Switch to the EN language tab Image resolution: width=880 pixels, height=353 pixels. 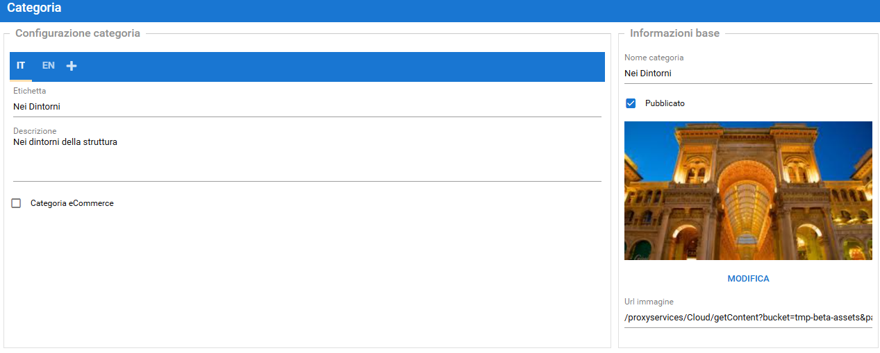48,66
